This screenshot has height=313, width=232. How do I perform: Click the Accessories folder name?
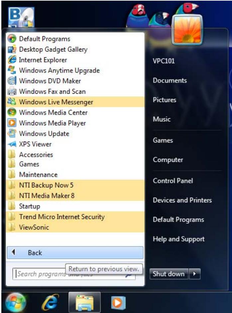pyautogui.click(x=36, y=155)
